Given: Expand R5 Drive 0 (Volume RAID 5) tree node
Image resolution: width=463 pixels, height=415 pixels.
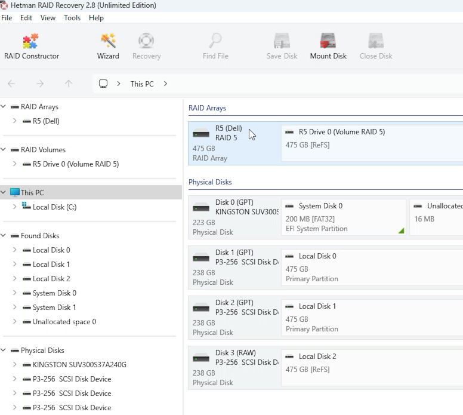Looking at the screenshot, I should pos(14,164).
